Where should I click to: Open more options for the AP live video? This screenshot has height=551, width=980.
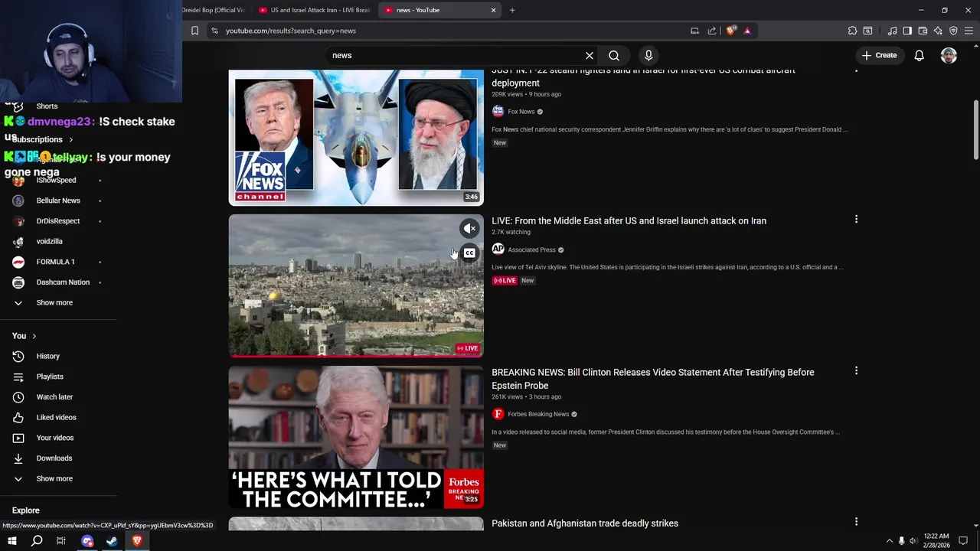856,220
